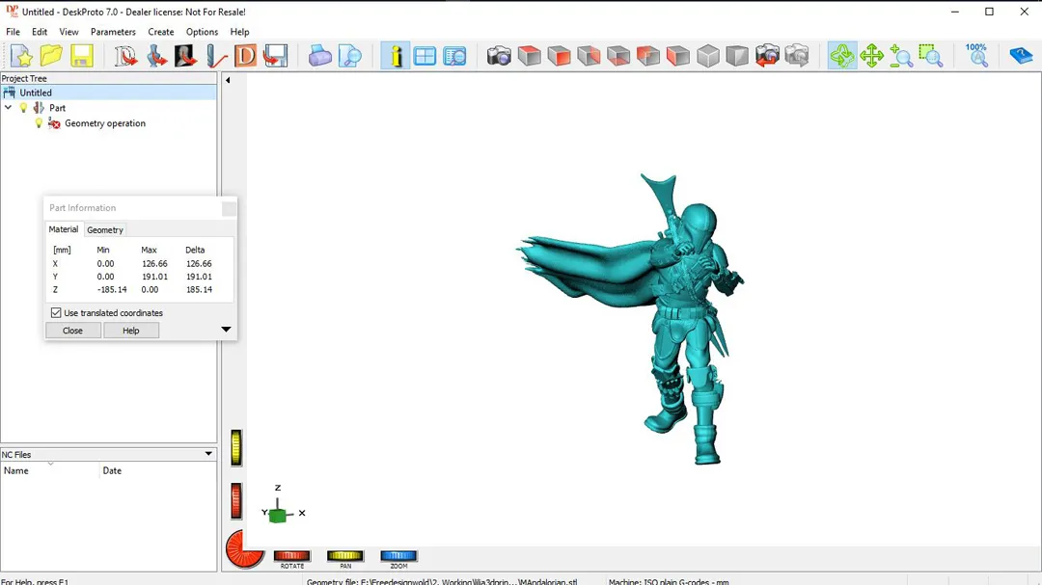
Task: Activate the green four-arrow pan icon
Action: click(x=871, y=57)
